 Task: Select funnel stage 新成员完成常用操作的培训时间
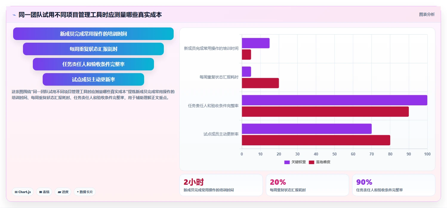(93, 34)
